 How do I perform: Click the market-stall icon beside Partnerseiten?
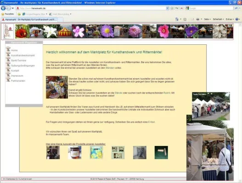tap(8, 80)
